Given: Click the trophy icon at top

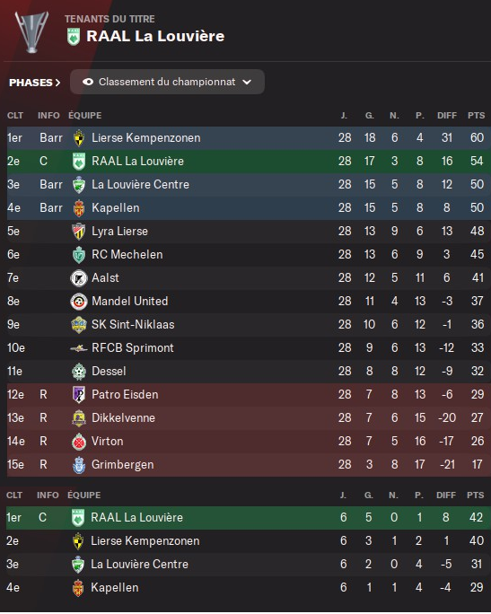Looking at the screenshot, I should tap(31, 32).
